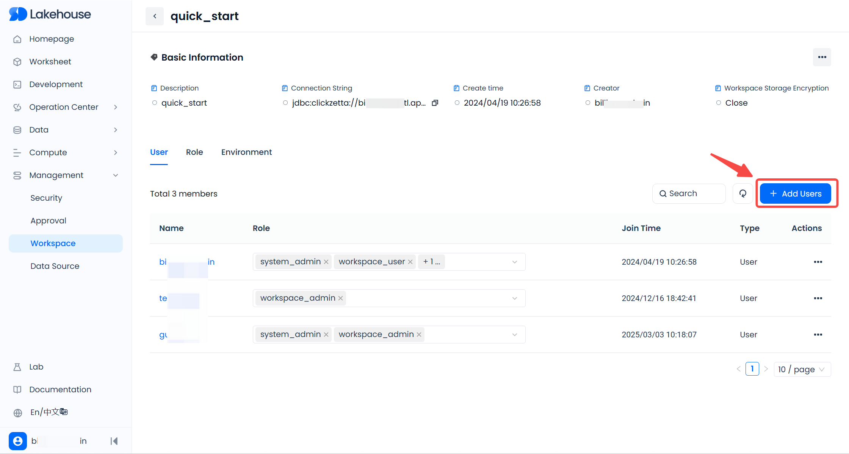The width and height of the screenshot is (849, 454).
Task: Open Security under Management
Action: [46, 198]
